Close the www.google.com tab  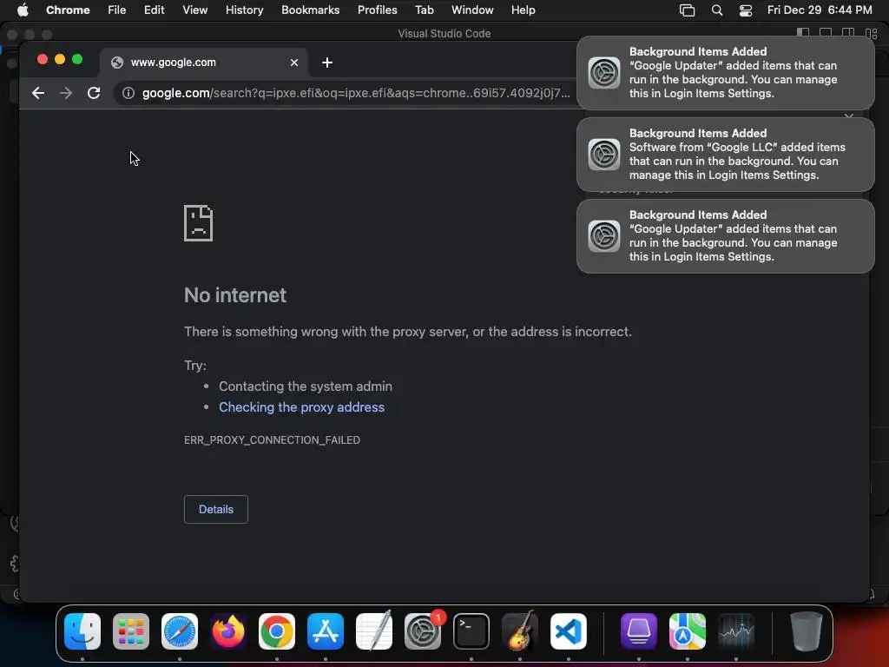[293, 63]
